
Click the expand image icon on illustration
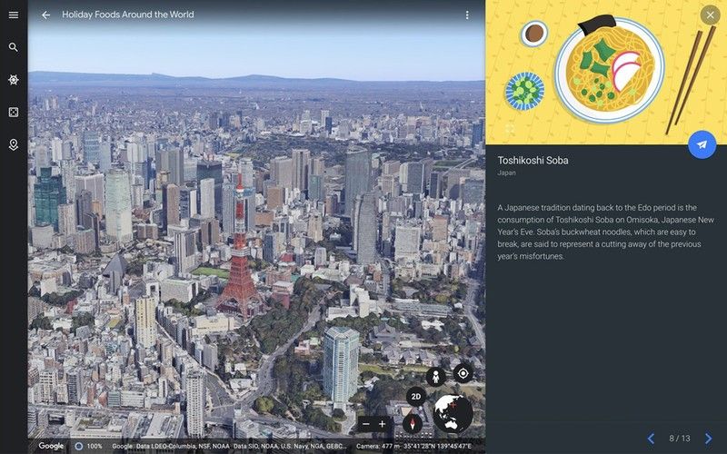[510, 129]
